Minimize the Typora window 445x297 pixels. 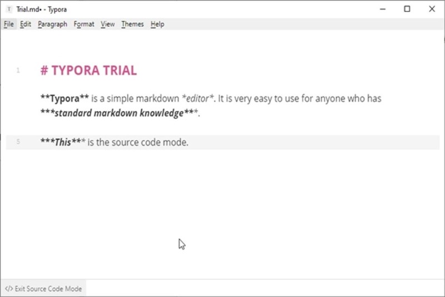[x=383, y=9]
